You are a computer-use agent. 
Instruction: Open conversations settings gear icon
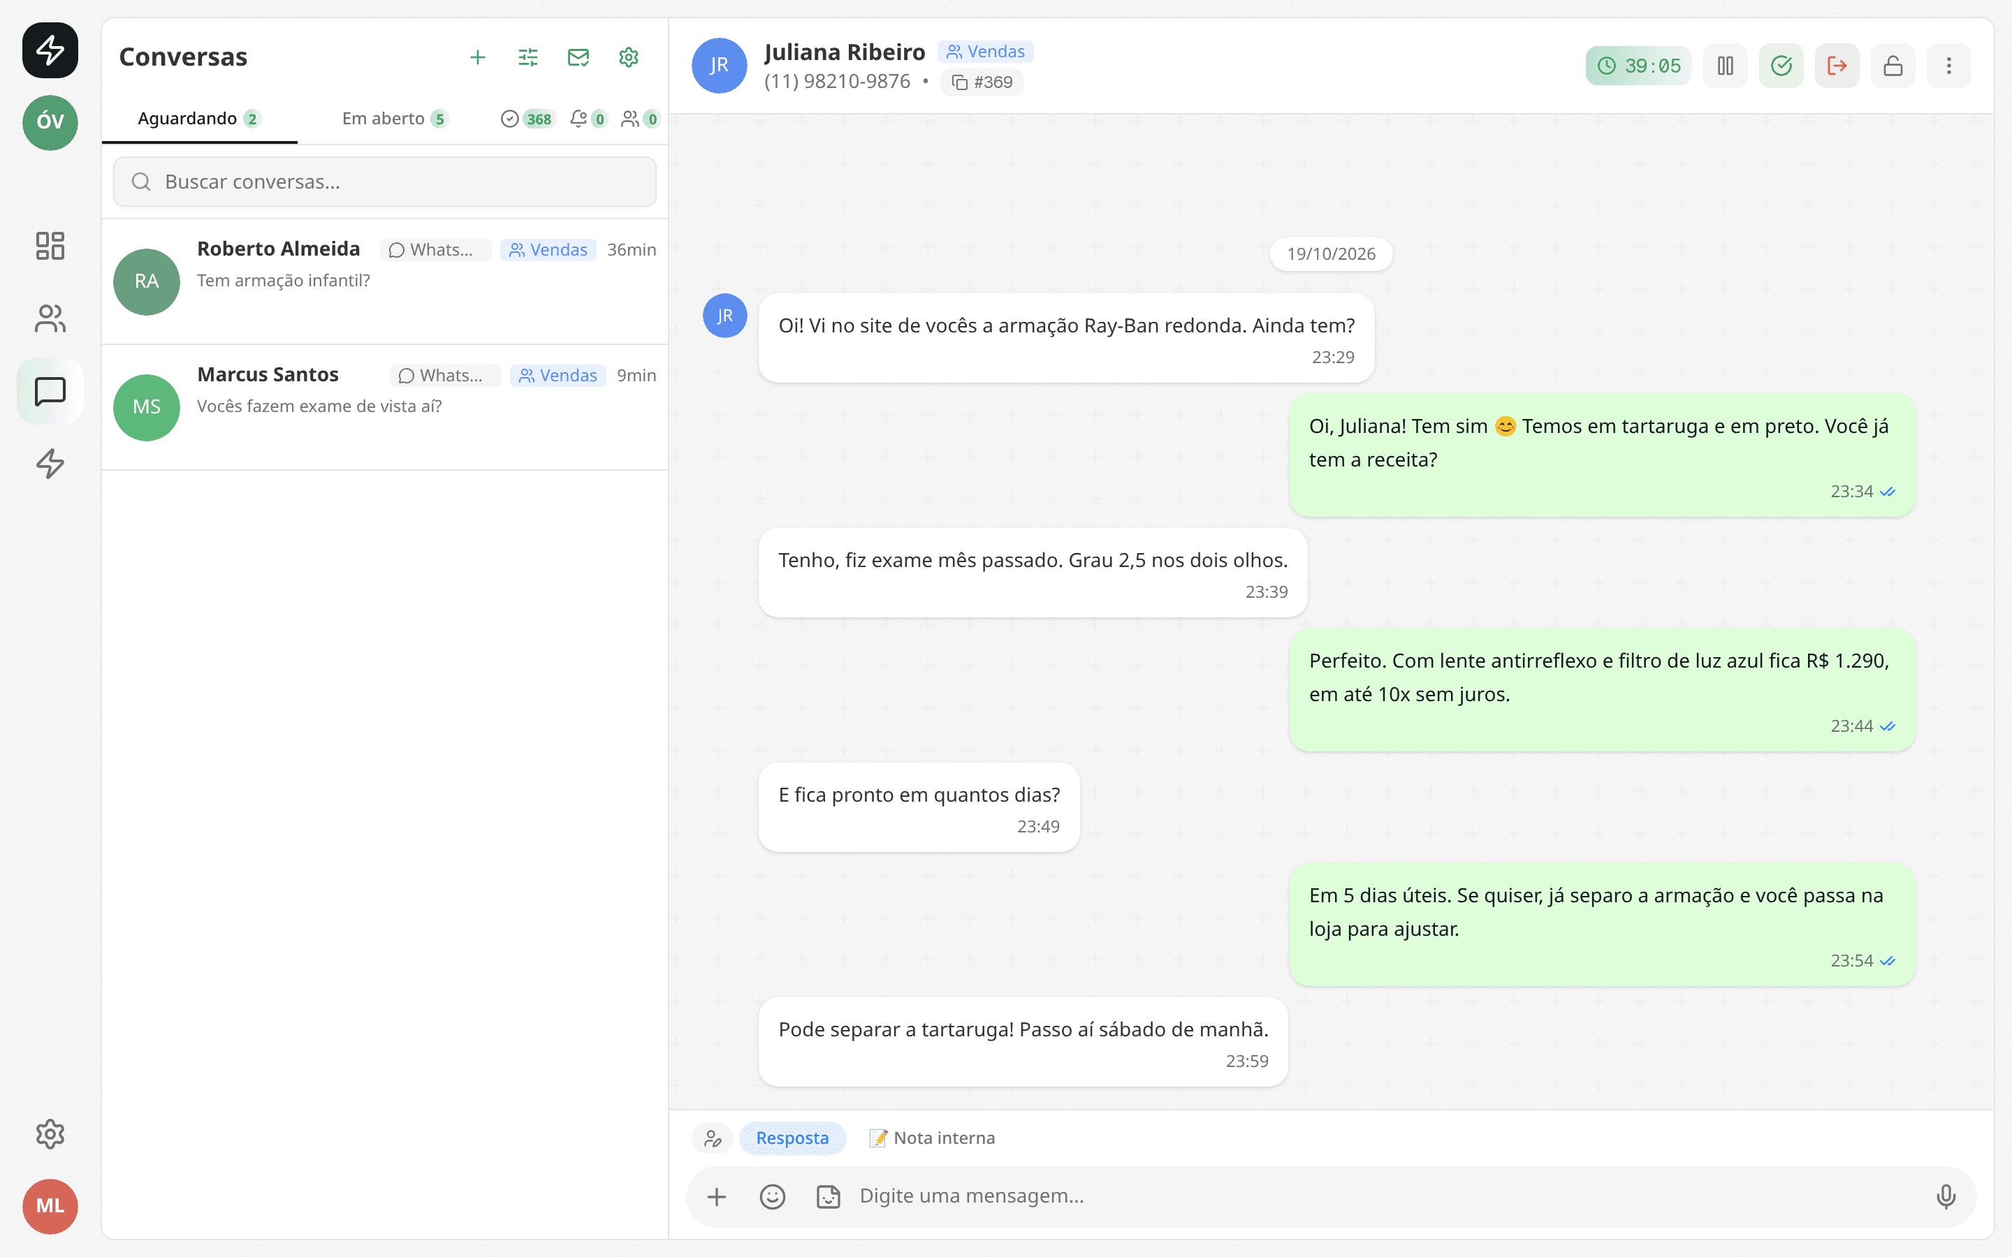pyautogui.click(x=629, y=57)
